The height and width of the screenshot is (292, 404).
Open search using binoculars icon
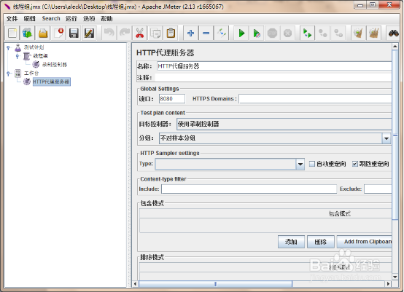394,33
